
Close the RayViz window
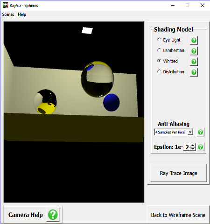point(202,6)
